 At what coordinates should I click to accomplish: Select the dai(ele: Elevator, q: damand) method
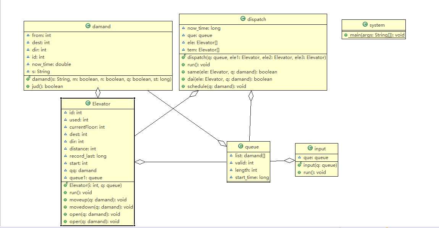[229, 79]
